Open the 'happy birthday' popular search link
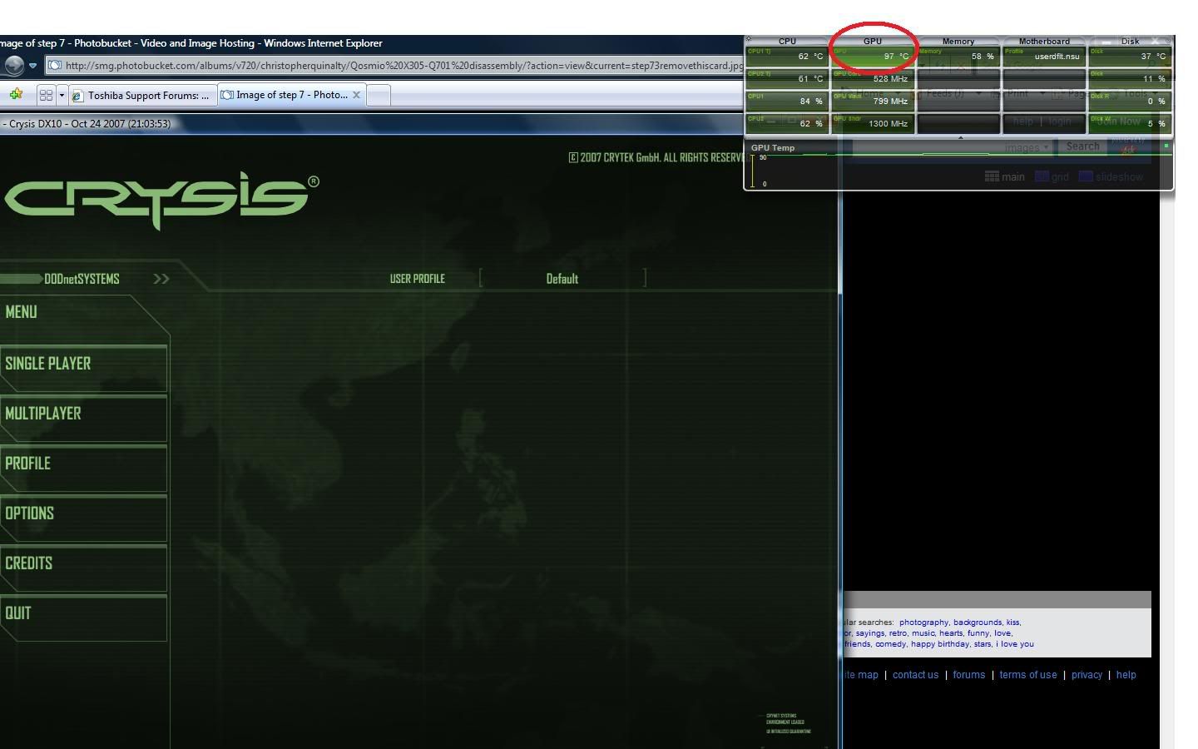The image size is (1198, 749). click(940, 644)
